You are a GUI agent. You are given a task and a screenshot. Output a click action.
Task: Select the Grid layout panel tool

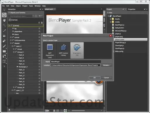tap(4, 56)
